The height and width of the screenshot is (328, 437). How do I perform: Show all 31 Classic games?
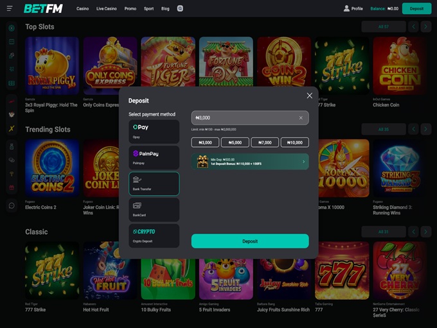pyautogui.click(x=384, y=232)
